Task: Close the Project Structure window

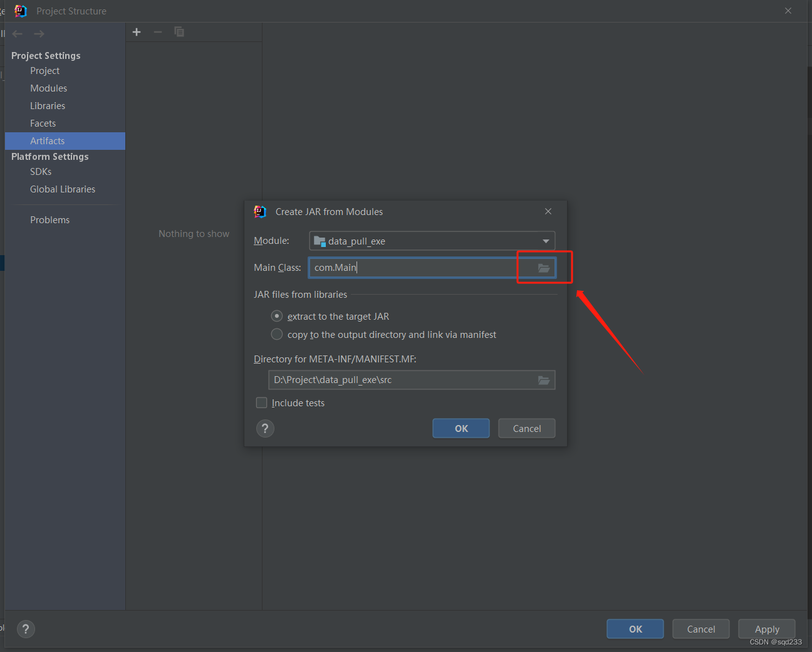Action: point(788,11)
